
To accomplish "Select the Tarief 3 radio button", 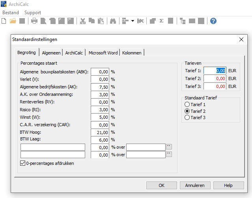I will tap(187, 118).
